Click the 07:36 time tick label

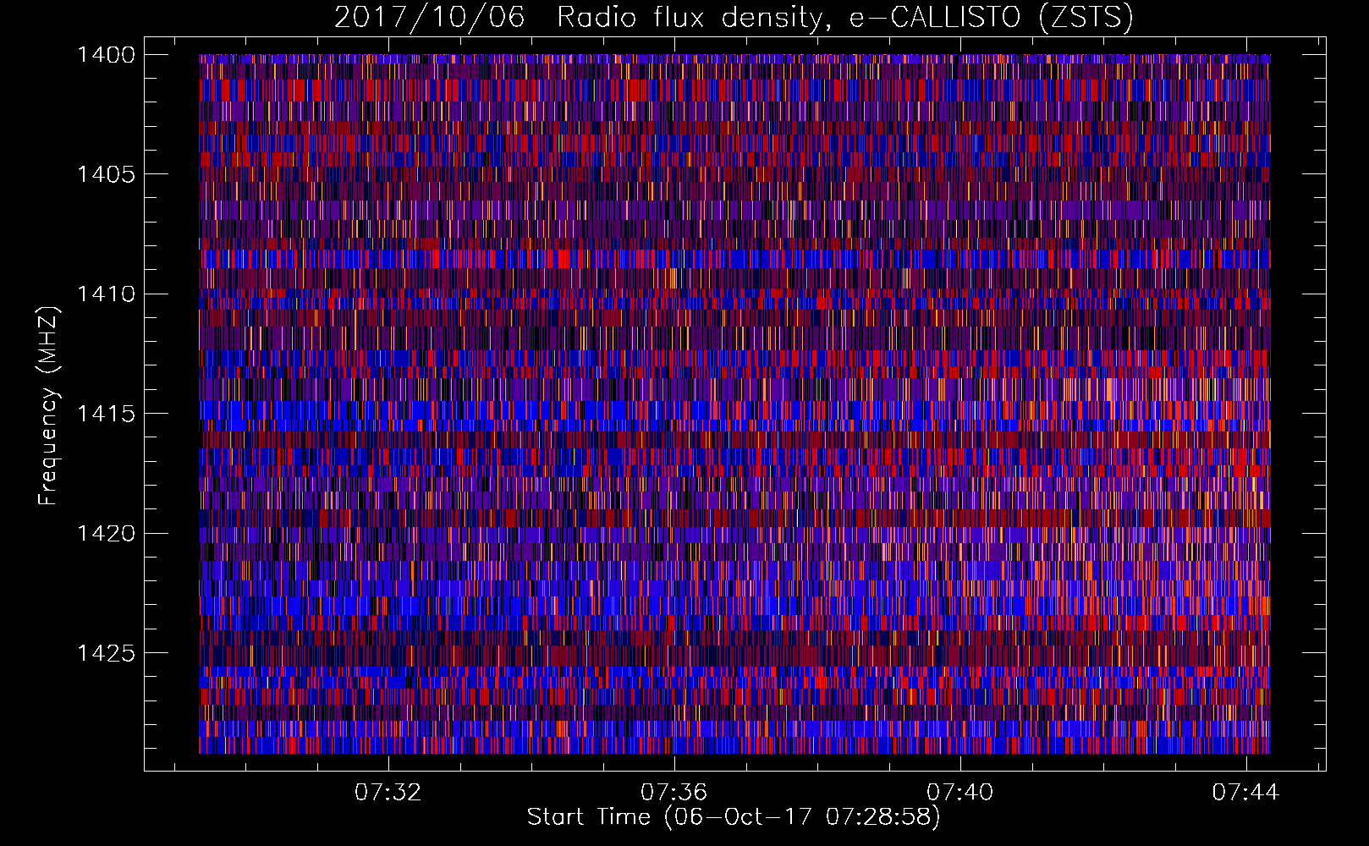[x=674, y=793]
